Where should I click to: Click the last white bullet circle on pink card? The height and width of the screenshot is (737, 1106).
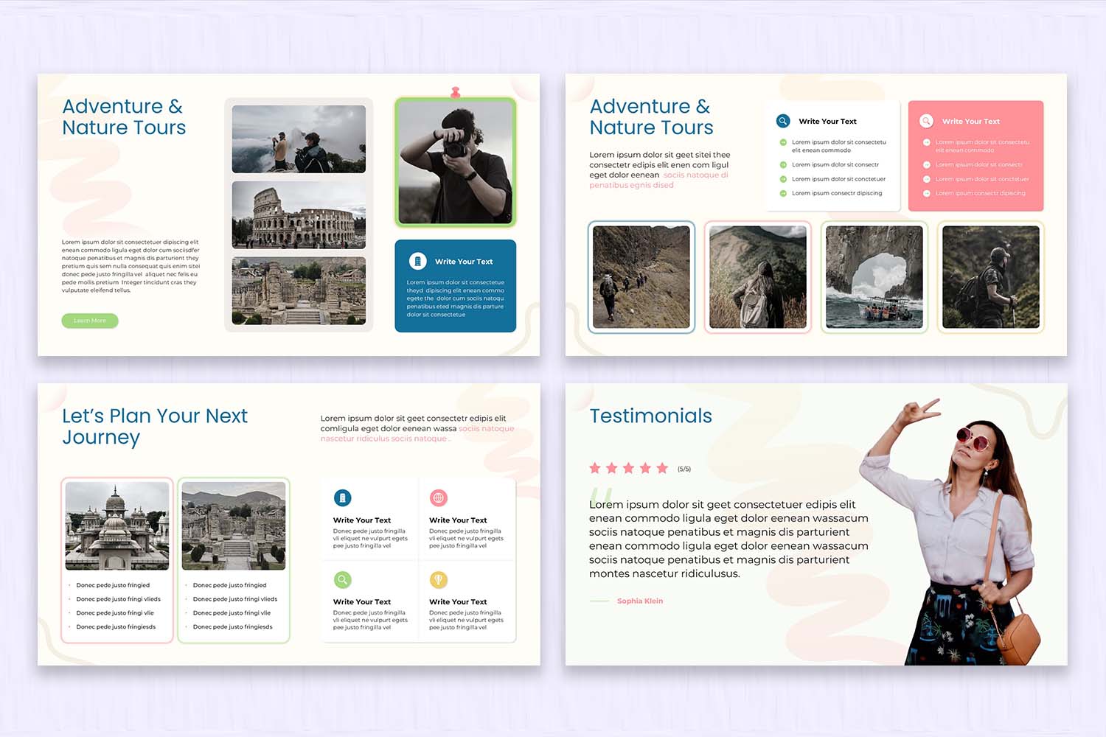[x=927, y=193]
